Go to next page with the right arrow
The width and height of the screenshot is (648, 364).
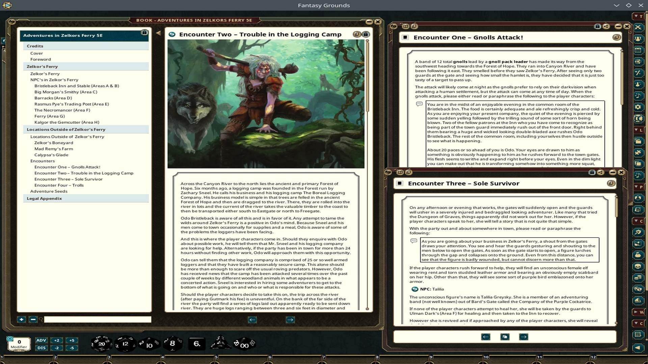point(290,320)
